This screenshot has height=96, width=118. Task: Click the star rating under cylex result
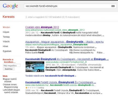click(x=31, y=88)
